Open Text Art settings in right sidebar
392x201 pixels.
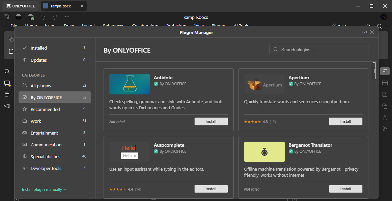pyautogui.click(x=385, y=117)
